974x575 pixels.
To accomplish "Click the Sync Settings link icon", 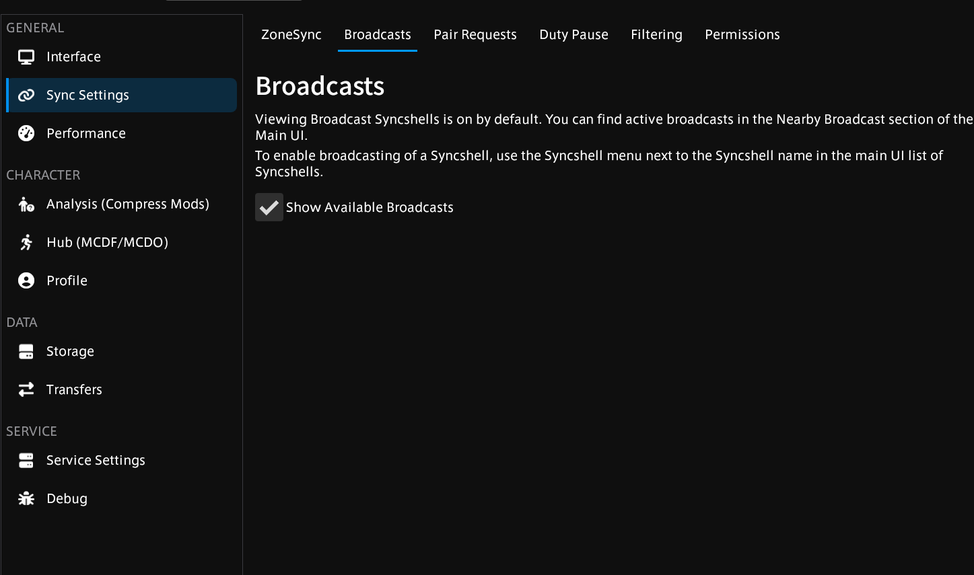I will [26, 95].
